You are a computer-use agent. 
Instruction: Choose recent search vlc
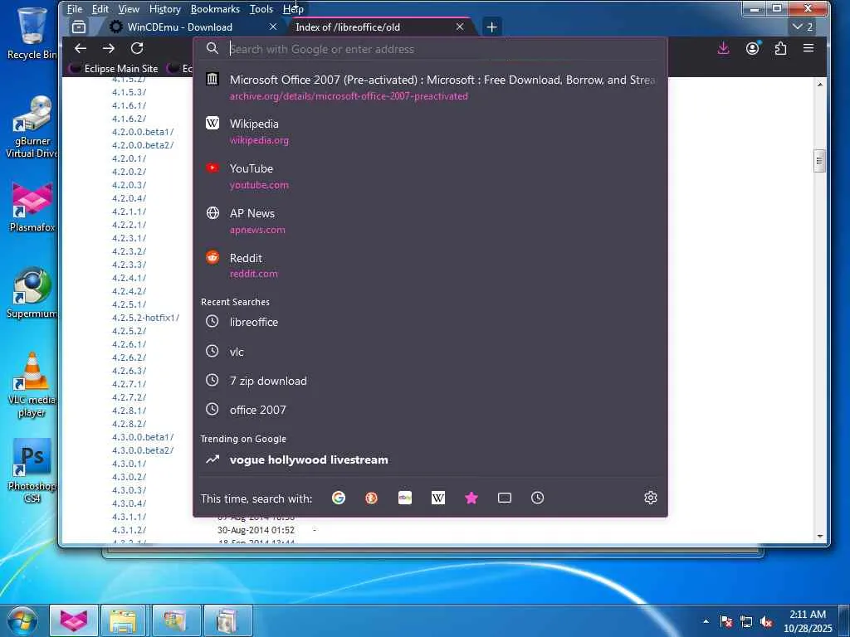click(431, 352)
